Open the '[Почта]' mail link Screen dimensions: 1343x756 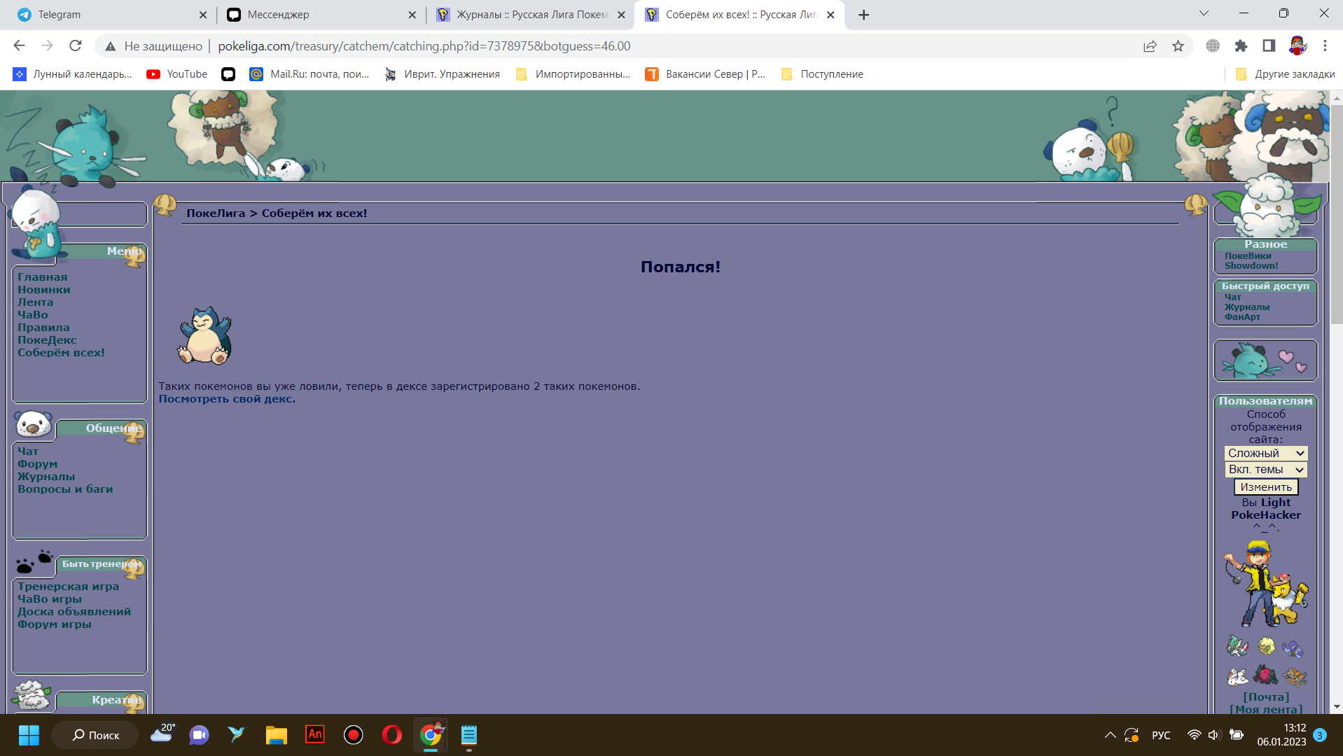1266,697
